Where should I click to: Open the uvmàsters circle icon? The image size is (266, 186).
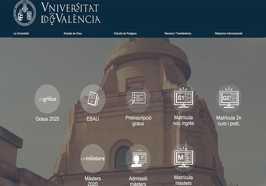(x=93, y=159)
